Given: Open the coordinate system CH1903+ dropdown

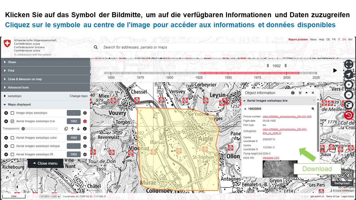Looking at the screenshot, I should (x=50, y=196).
